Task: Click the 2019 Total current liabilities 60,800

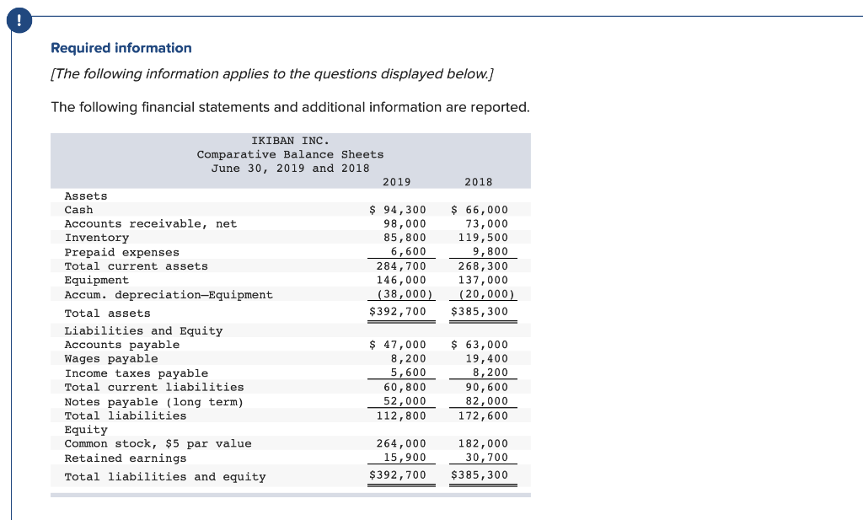Action: (x=405, y=388)
